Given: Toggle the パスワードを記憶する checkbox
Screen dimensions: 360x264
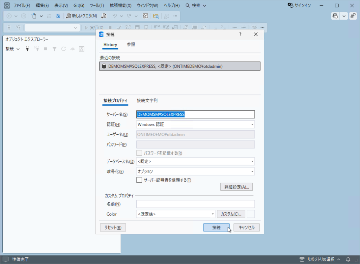Looking at the screenshot, I should (139, 153).
